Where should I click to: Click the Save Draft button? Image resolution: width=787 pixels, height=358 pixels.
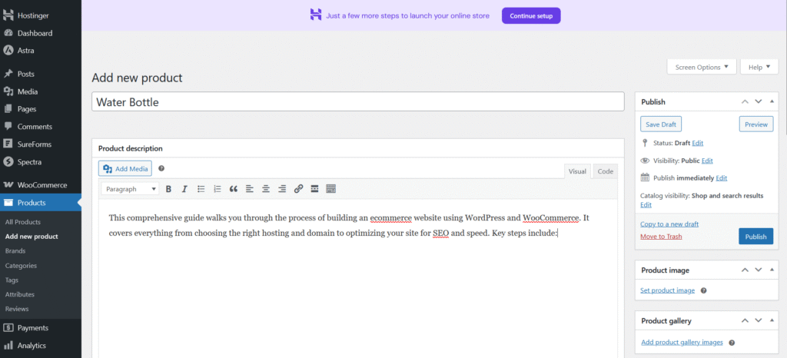point(661,124)
